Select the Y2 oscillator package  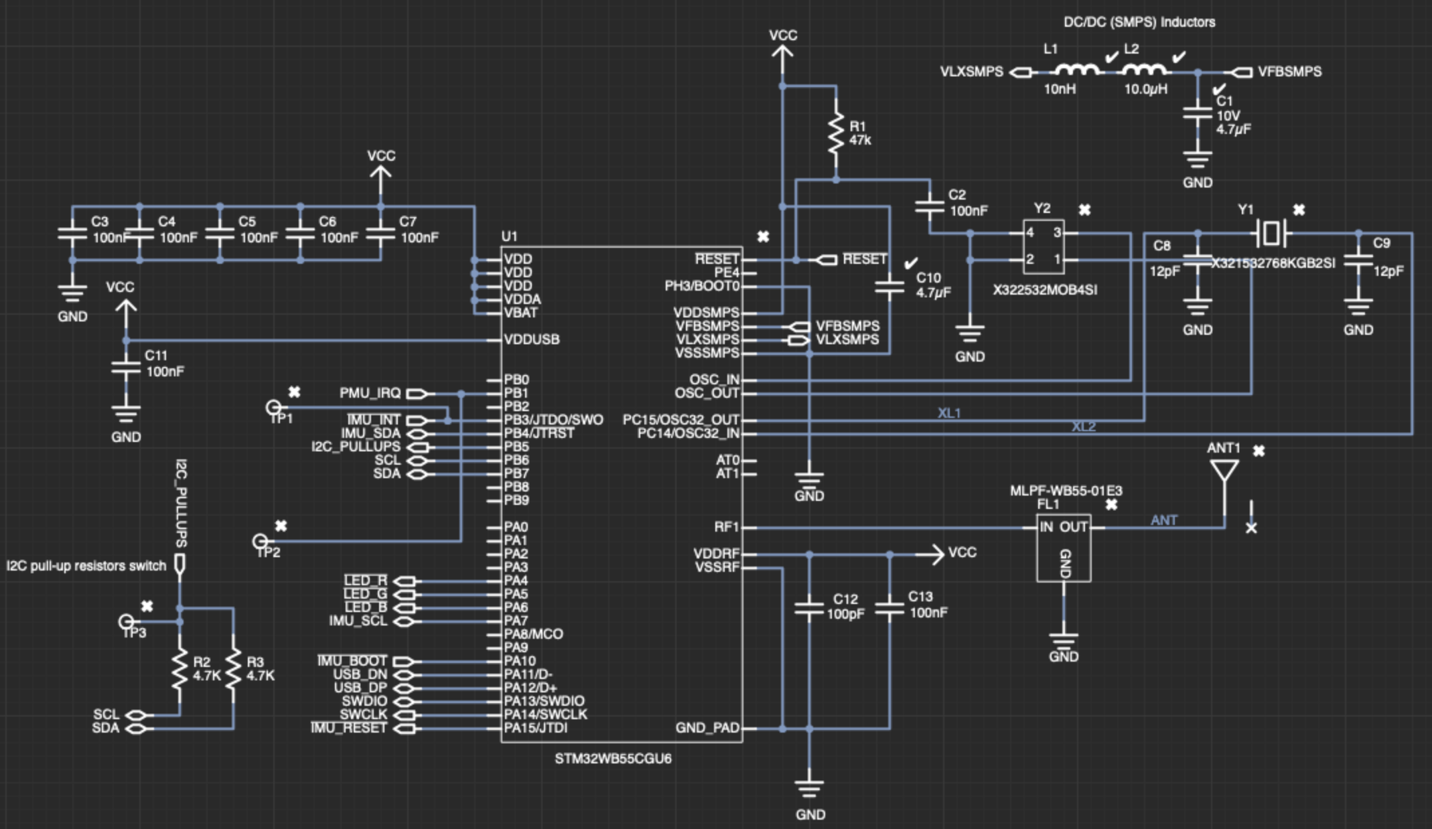point(1043,246)
